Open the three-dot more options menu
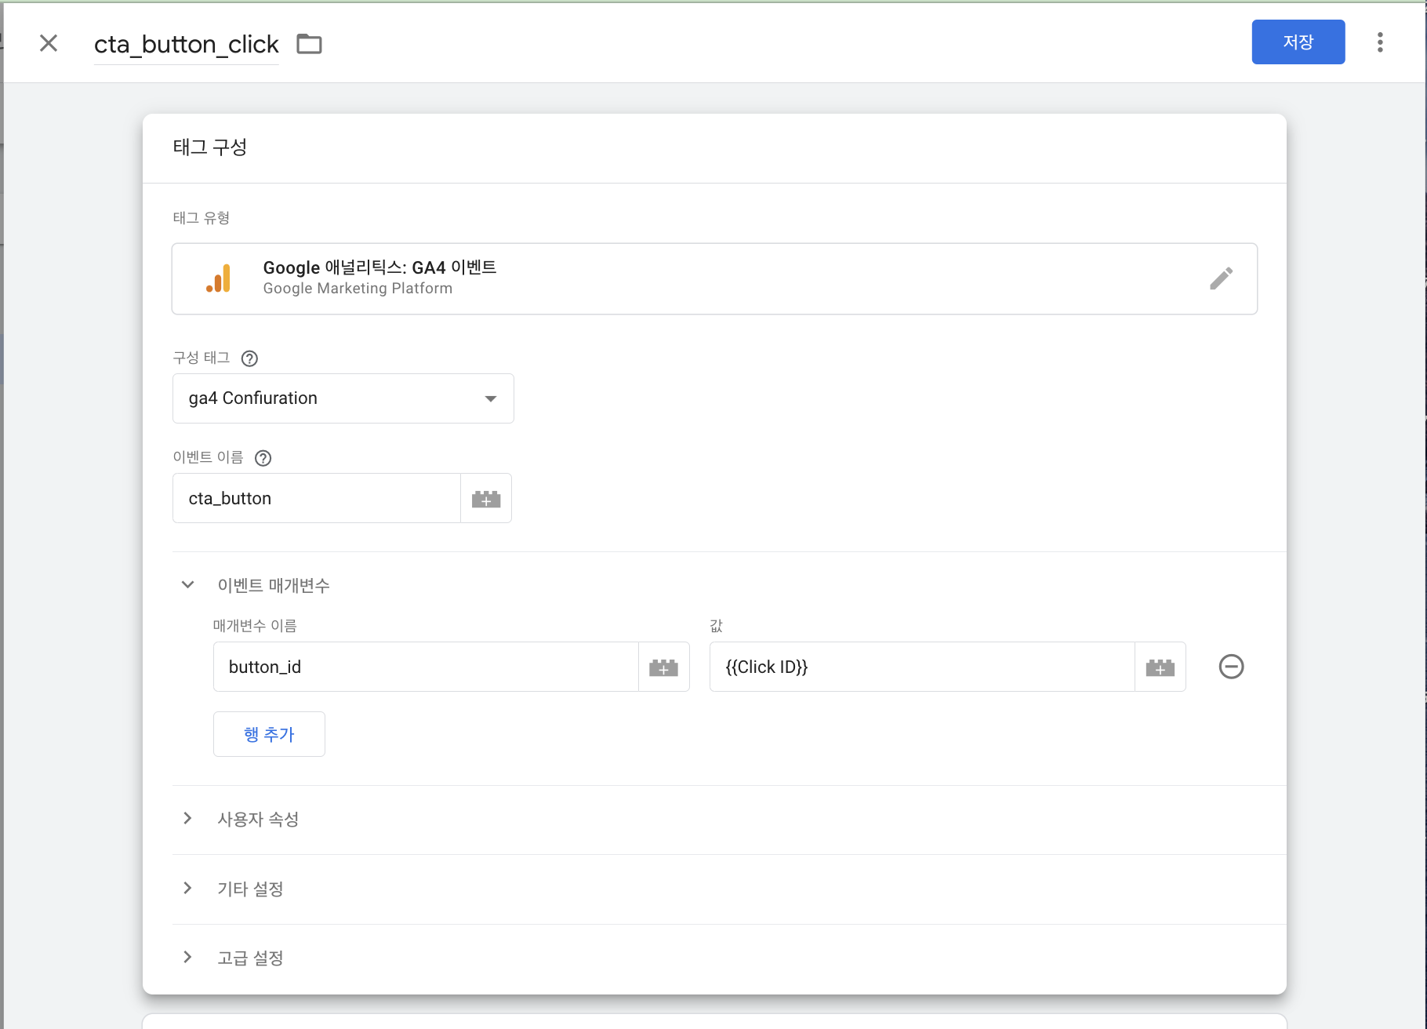Viewport: 1427px width, 1029px height. (x=1380, y=42)
